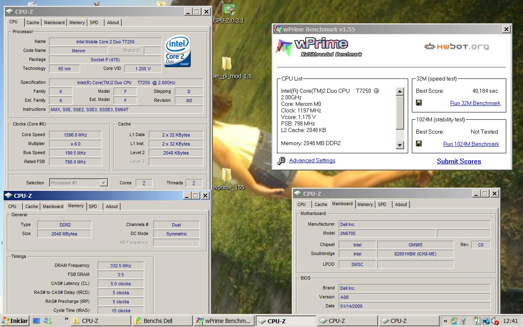Click the Chipset value GM965
This screenshot has width=523, height=327.
tap(415, 245)
